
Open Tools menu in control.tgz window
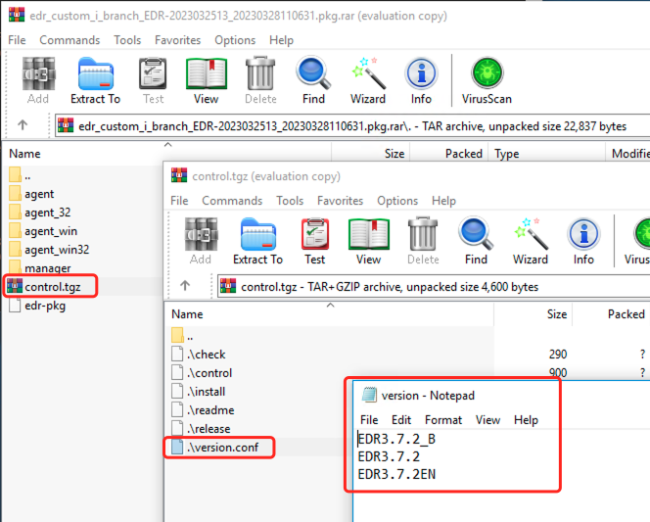[290, 201]
